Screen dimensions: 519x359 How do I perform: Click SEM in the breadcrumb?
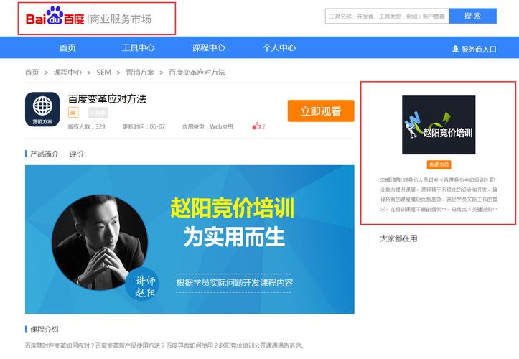coord(103,73)
